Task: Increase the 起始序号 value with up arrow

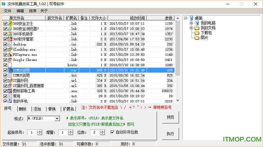Action: (x=39, y=131)
